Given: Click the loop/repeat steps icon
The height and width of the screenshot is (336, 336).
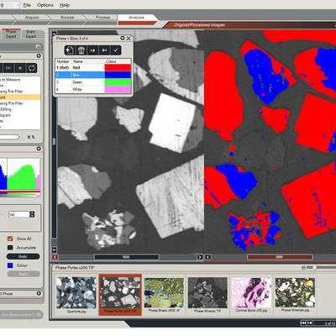Looking at the screenshot, I should point(32,68).
